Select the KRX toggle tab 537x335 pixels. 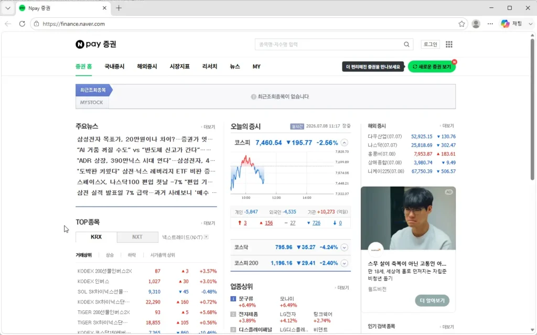click(96, 237)
